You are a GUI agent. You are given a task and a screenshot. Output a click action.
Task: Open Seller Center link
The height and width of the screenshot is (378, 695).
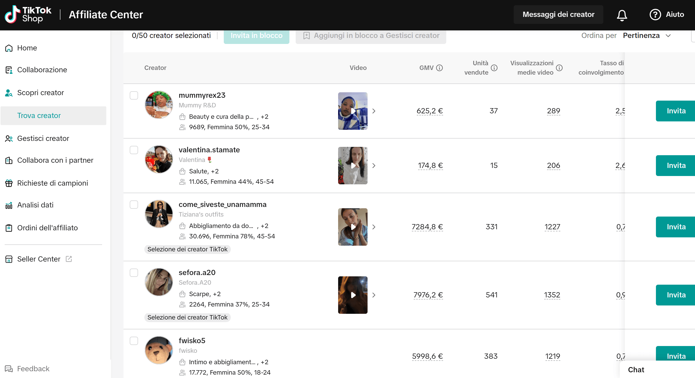click(x=39, y=259)
